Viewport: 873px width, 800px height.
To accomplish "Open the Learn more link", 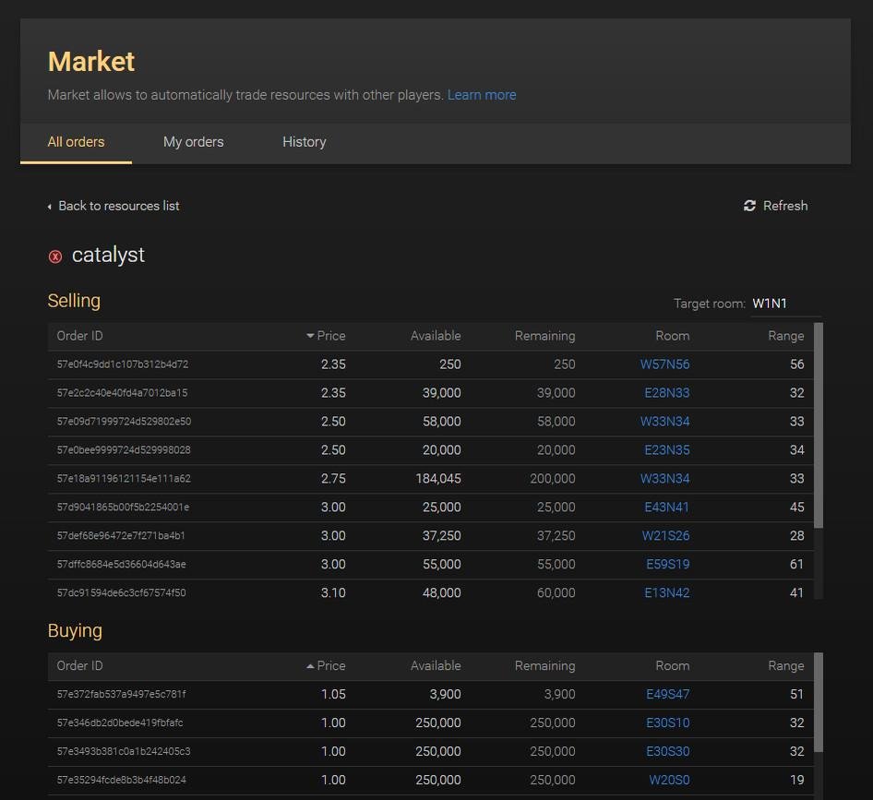I will coord(482,95).
